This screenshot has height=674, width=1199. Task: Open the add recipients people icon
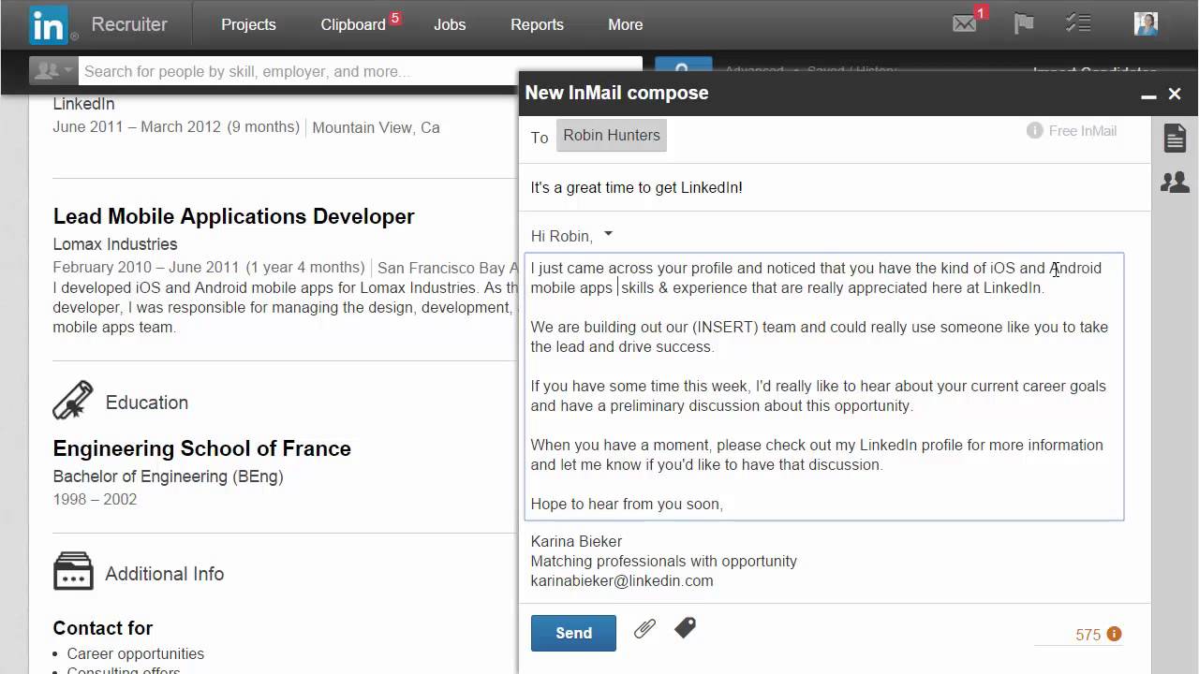pyautogui.click(x=1175, y=182)
